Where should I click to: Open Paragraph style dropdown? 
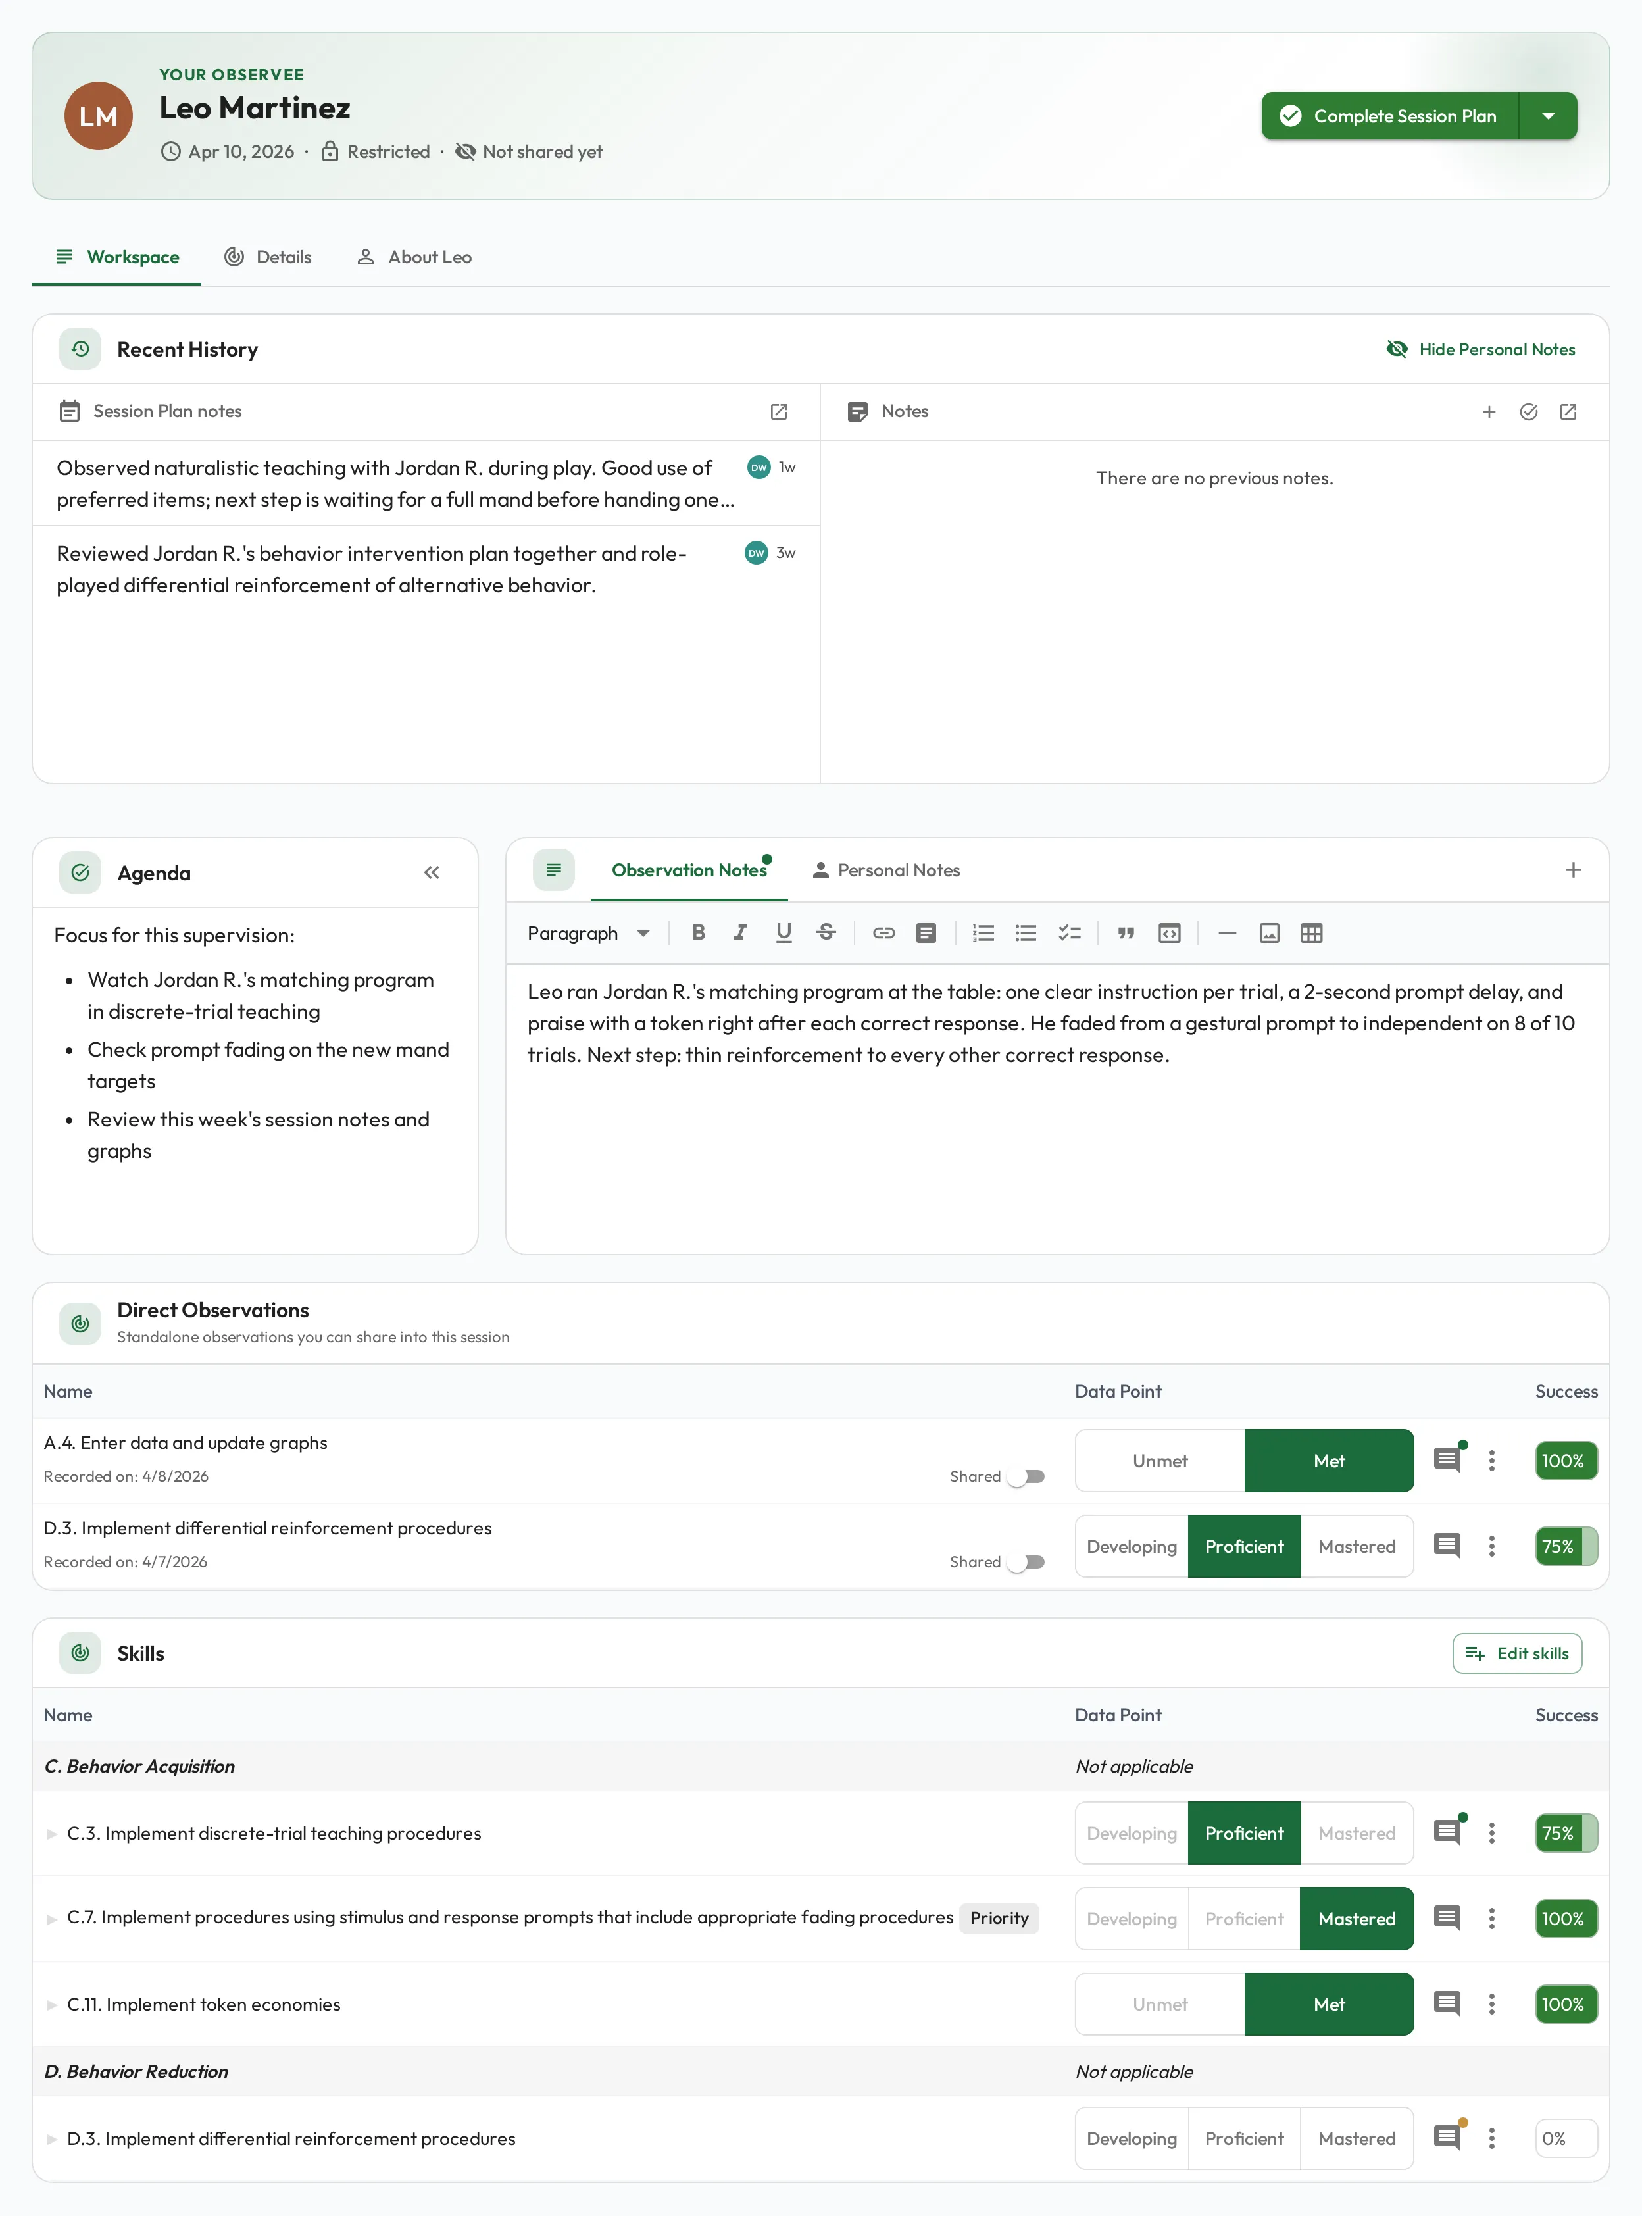coord(589,932)
